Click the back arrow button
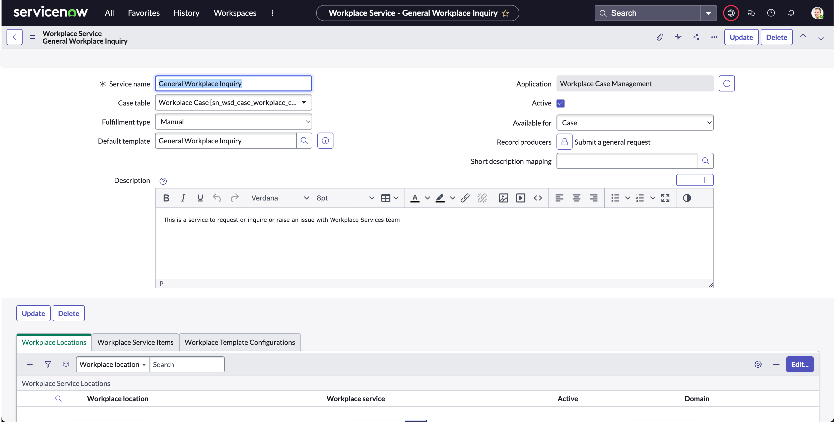This screenshot has width=834, height=422. point(15,37)
